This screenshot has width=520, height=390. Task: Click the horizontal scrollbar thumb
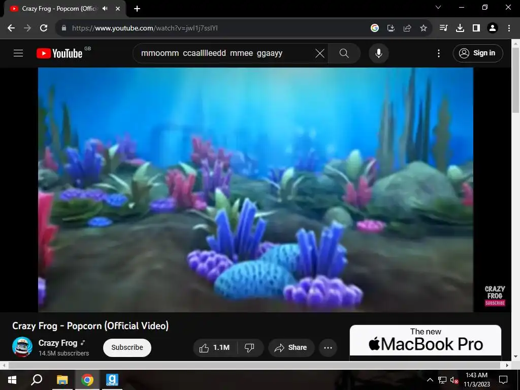tap(254, 365)
